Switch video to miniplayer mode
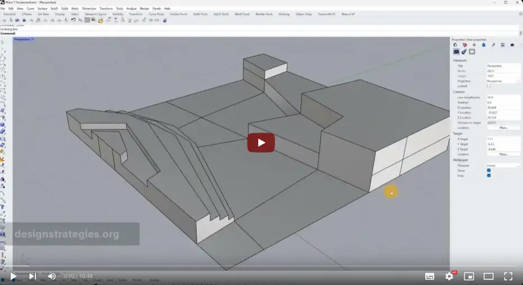523x285 pixels. [x=468, y=277]
